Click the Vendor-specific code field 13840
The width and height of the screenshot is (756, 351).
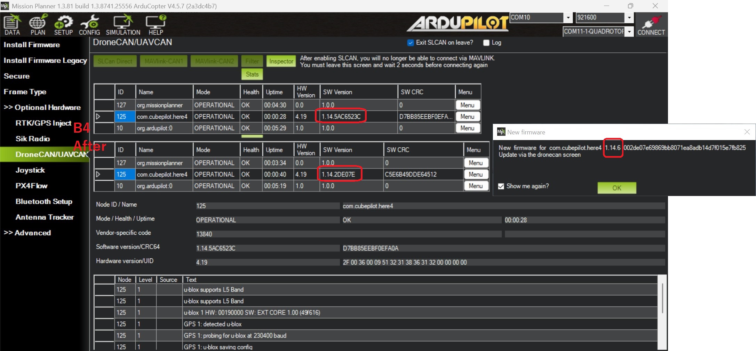click(x=348, y=234)
